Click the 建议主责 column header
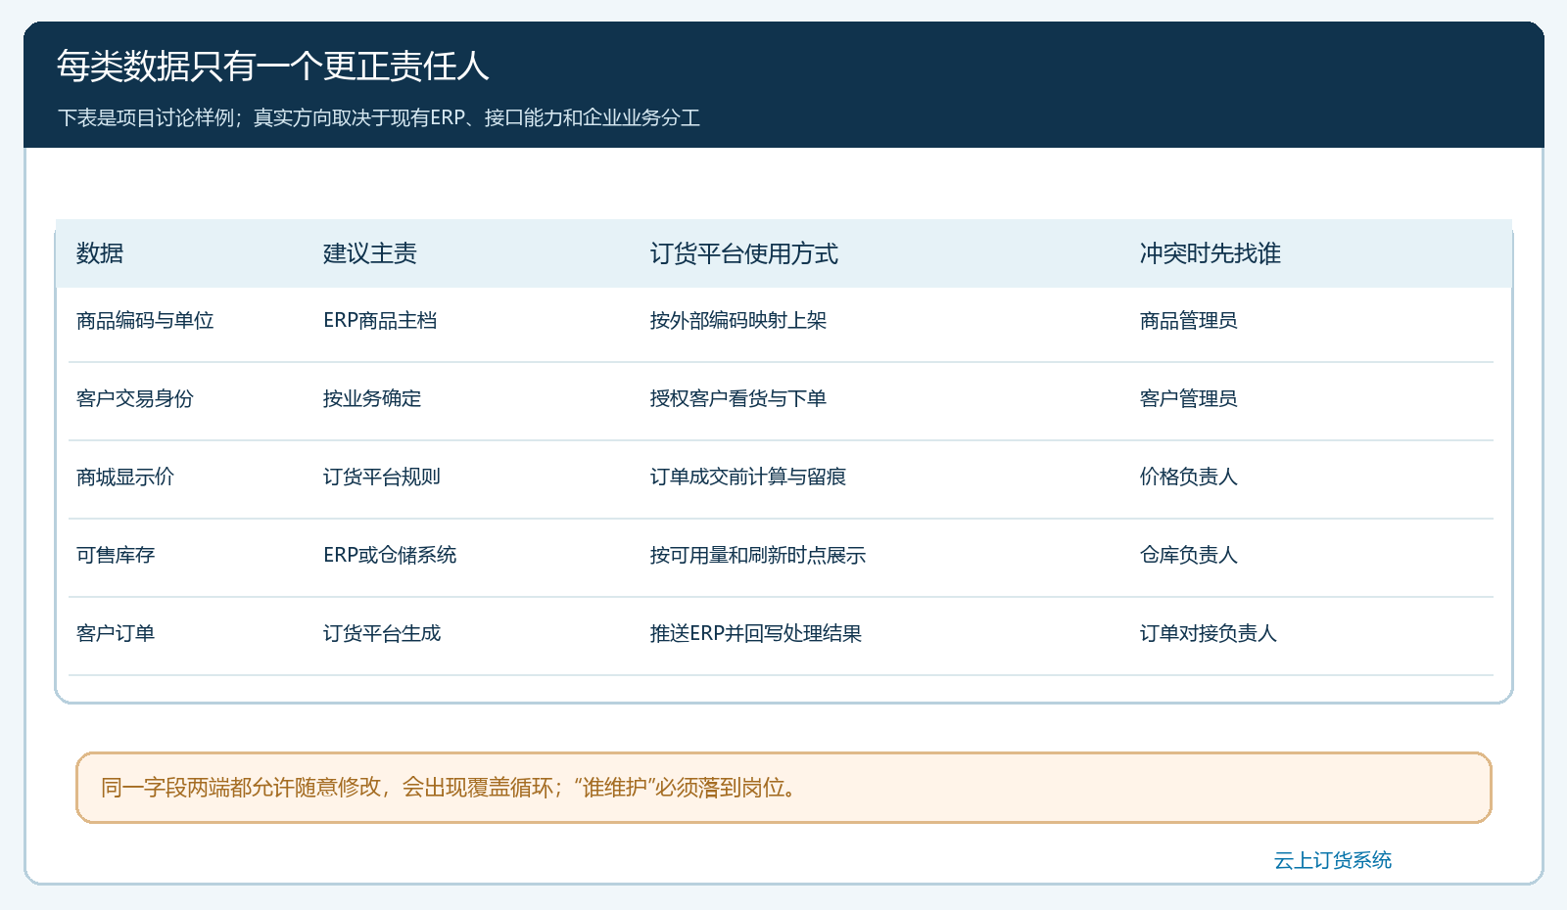This screenshot has width=1567, height=910. click(x=370, y=253)
